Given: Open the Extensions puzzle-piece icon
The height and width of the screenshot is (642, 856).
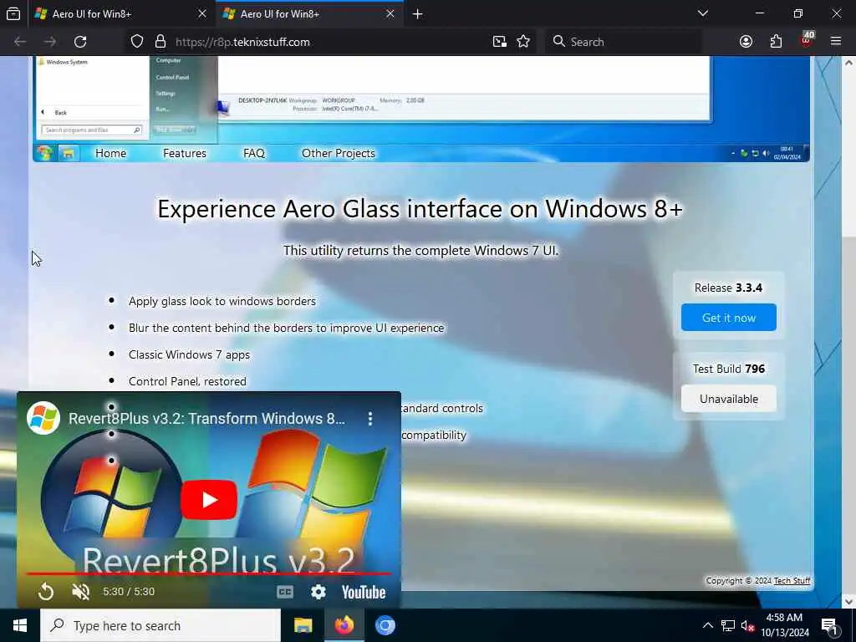Looking at the screenshot, I should point(776,42).
